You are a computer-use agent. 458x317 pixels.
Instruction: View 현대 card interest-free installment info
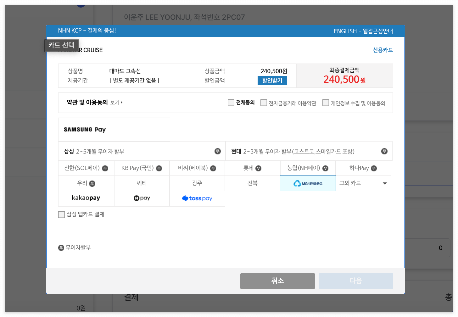click(384, 151)
